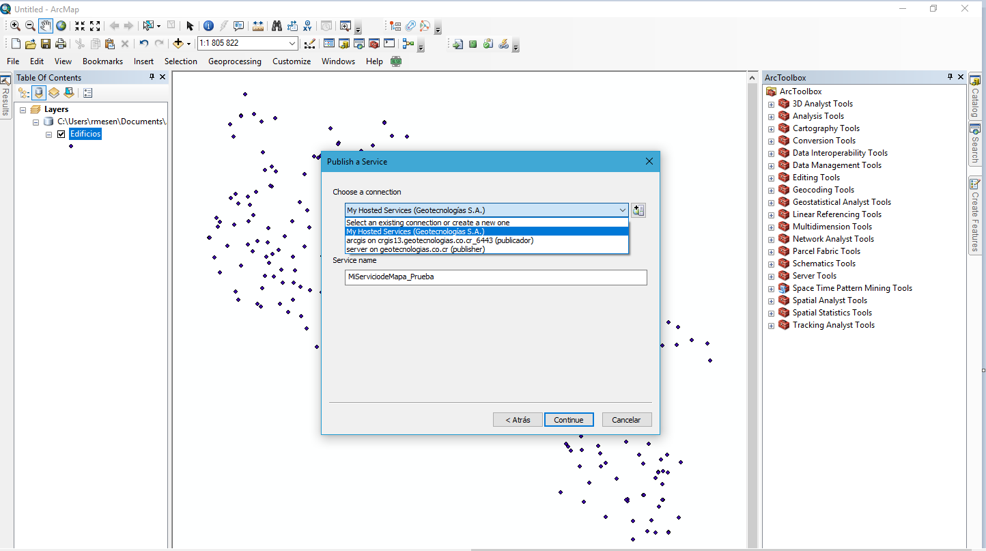Open the map scale dropdown

pyautogui.click(x=292, y=43)
